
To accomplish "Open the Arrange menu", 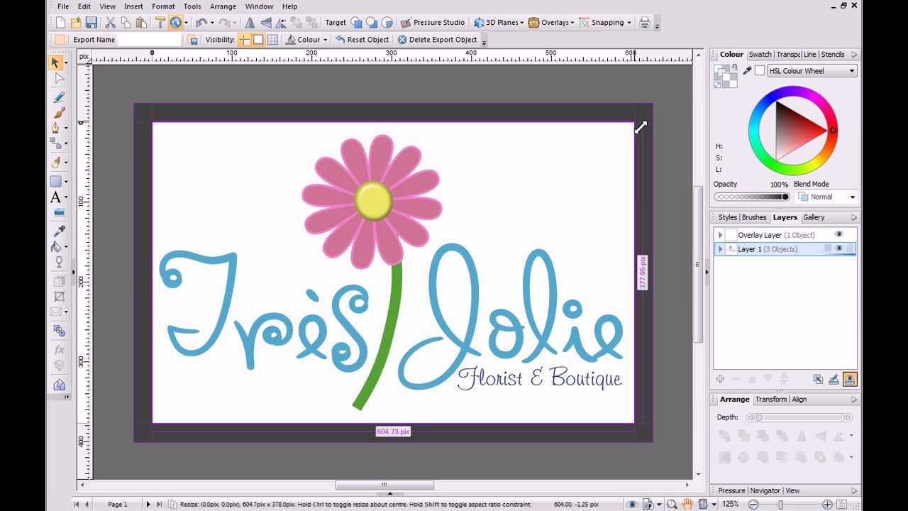I will point(223,6).
